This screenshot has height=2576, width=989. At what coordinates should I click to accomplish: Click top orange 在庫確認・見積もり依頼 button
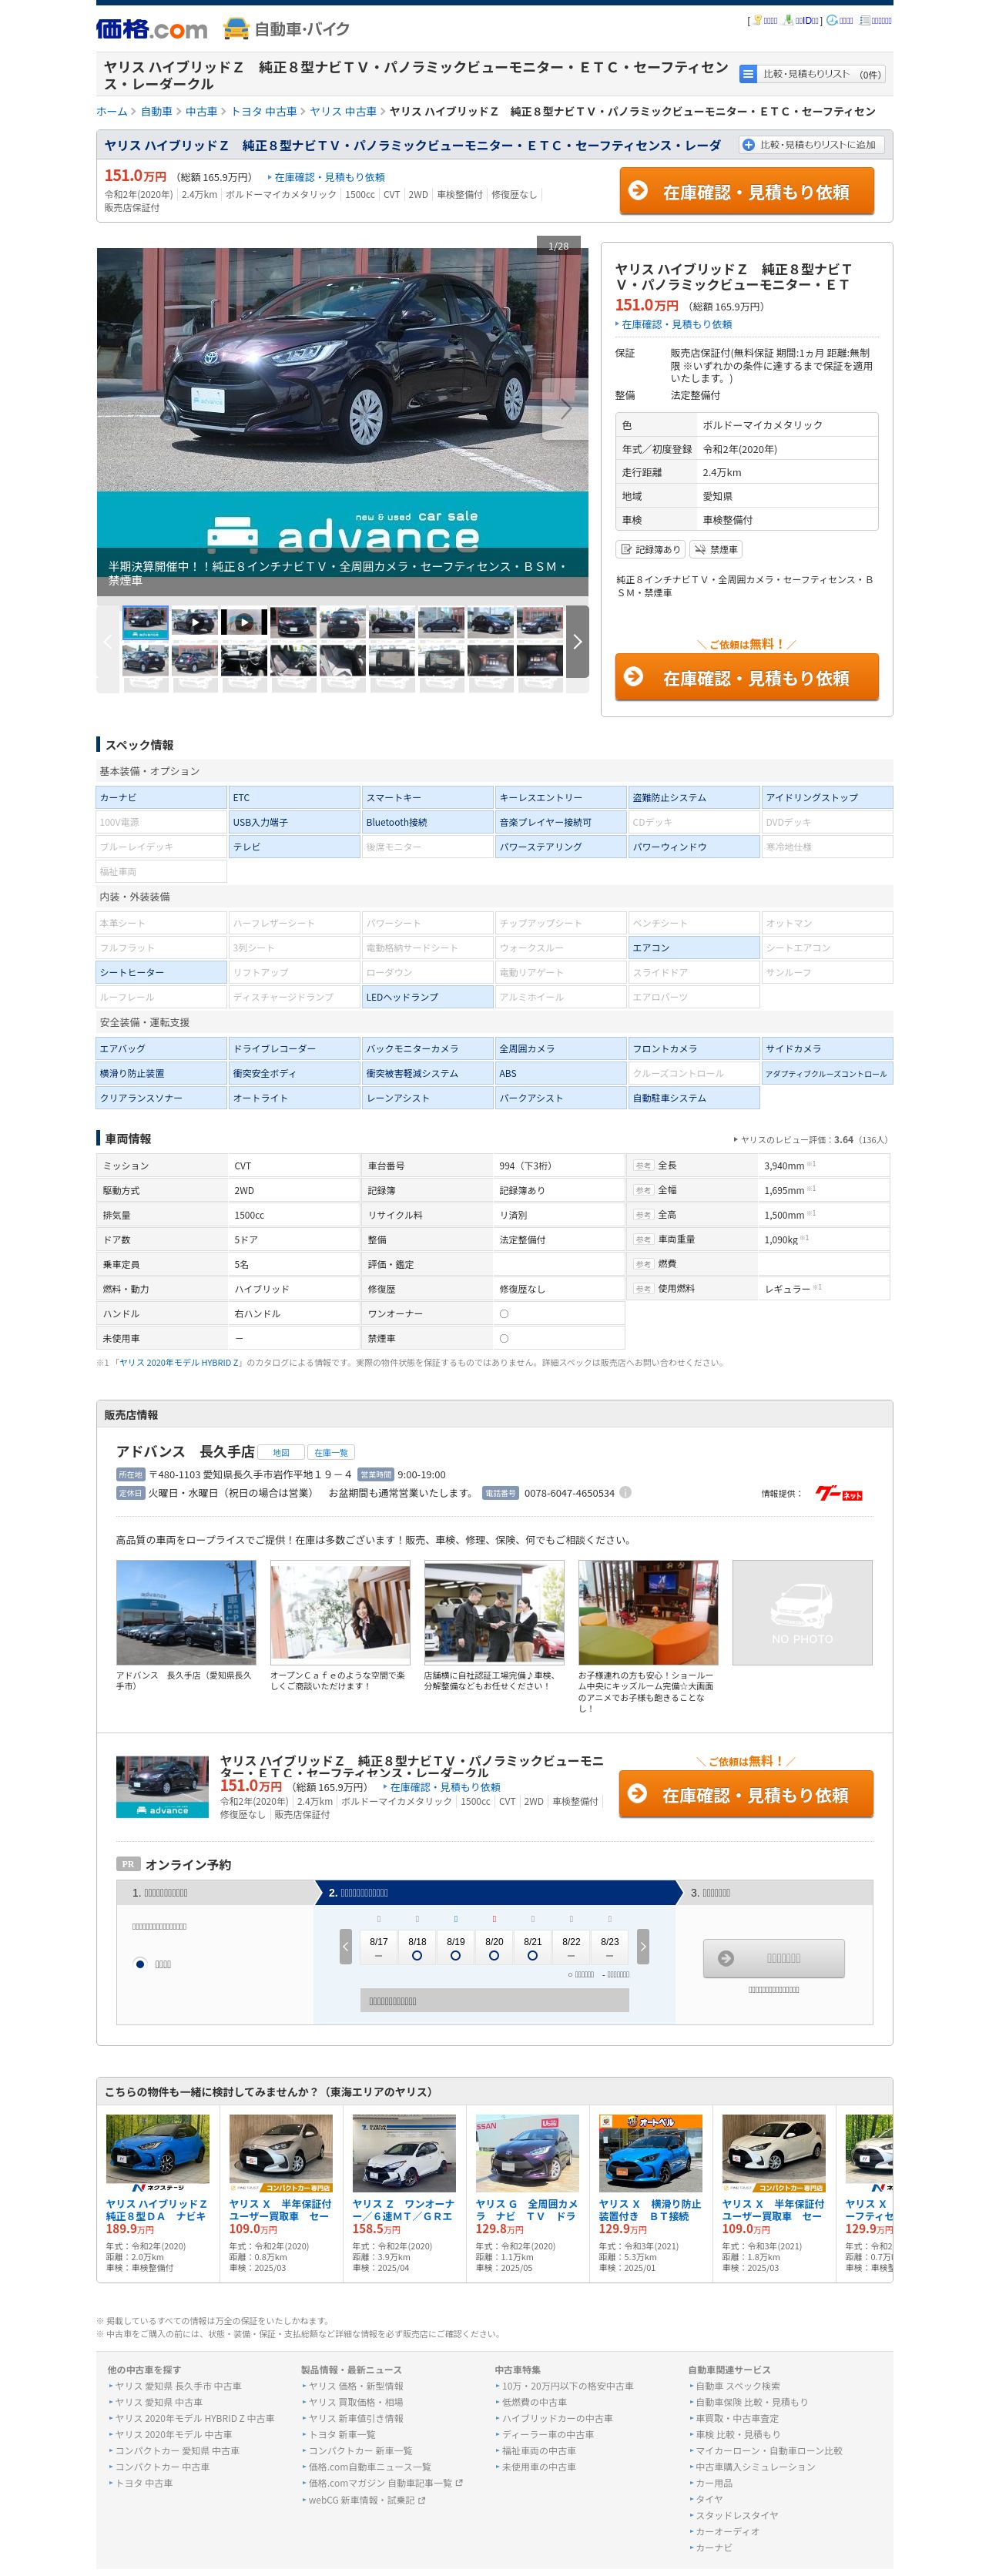pos(746,190)
